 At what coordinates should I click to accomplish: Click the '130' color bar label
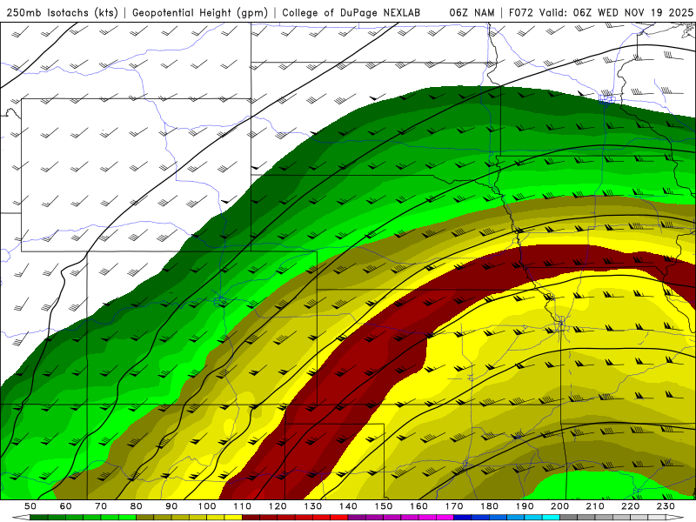coord(313,506)
